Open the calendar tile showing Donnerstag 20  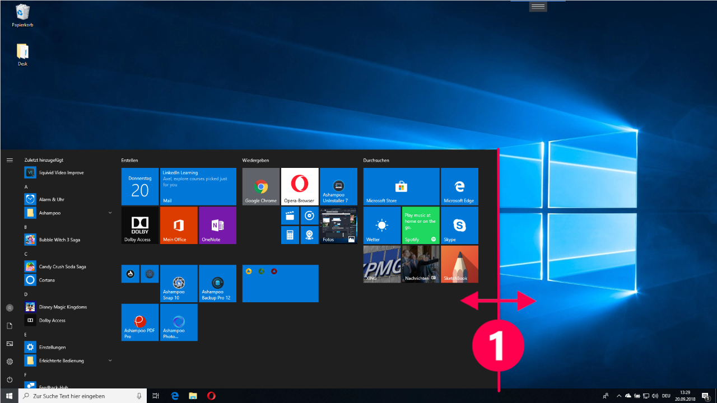coord(140,186)
